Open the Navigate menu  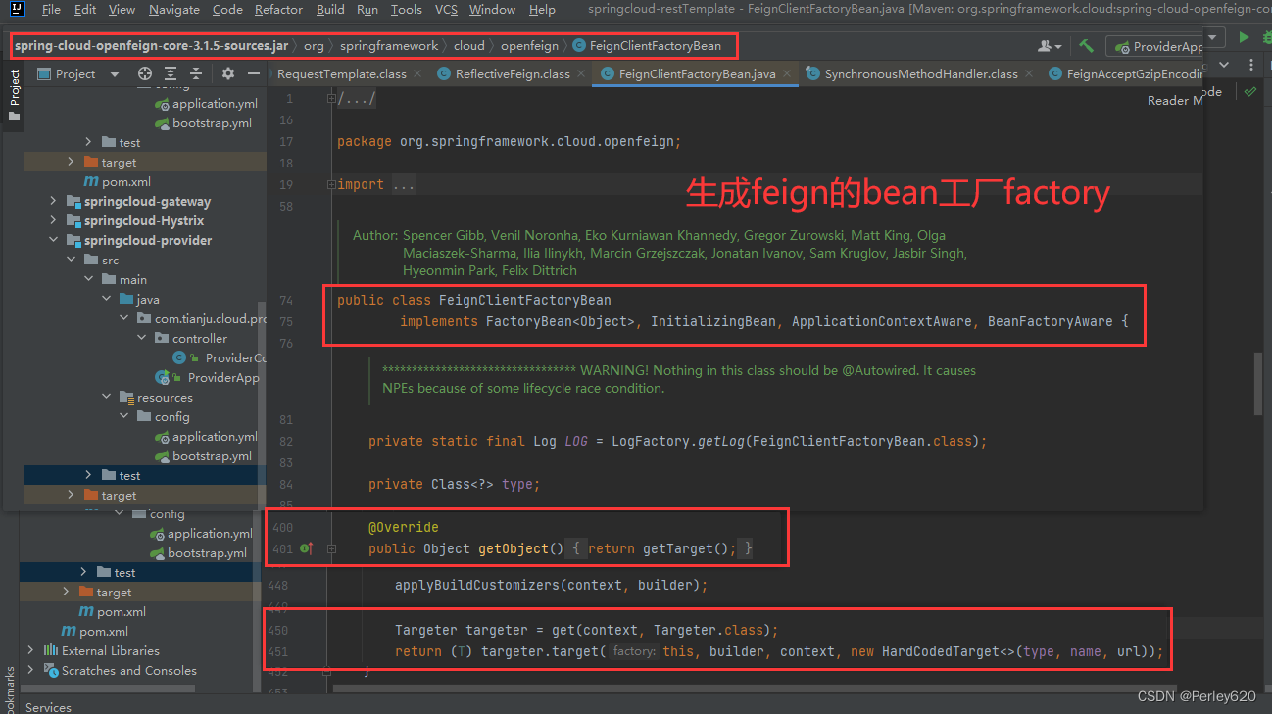[173, 10]
